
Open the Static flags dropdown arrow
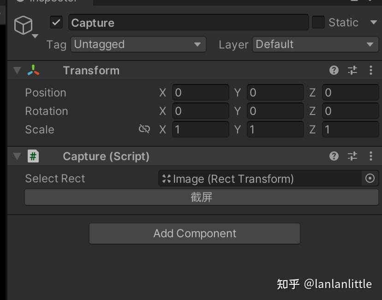click(374, 23)
